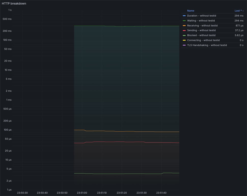The width and height of the screenshot is (247, 196).
Task: Click the 87.1 µs Receiving value
Action: click(x=239, y=26)
